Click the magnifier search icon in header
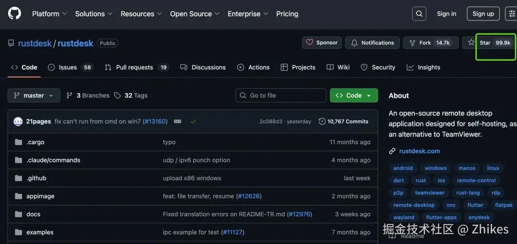 pyautogui.click(x=419, y=14)
